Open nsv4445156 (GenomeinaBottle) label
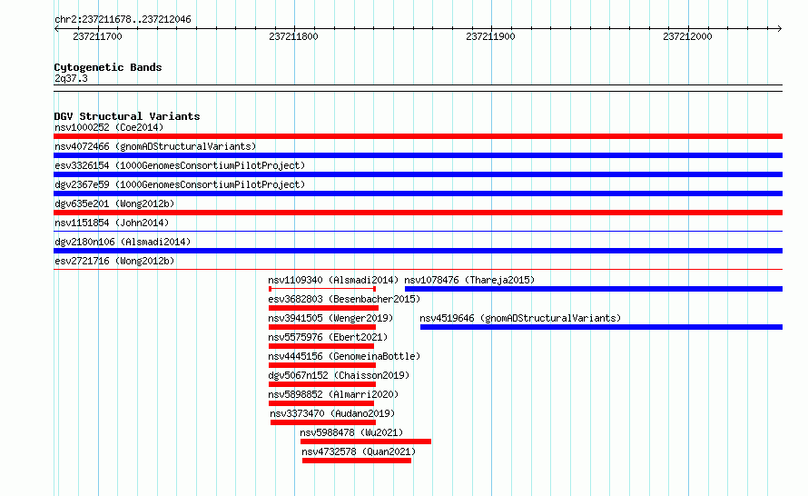The height and width of the screenshot is (496, 808). (344, 356)
